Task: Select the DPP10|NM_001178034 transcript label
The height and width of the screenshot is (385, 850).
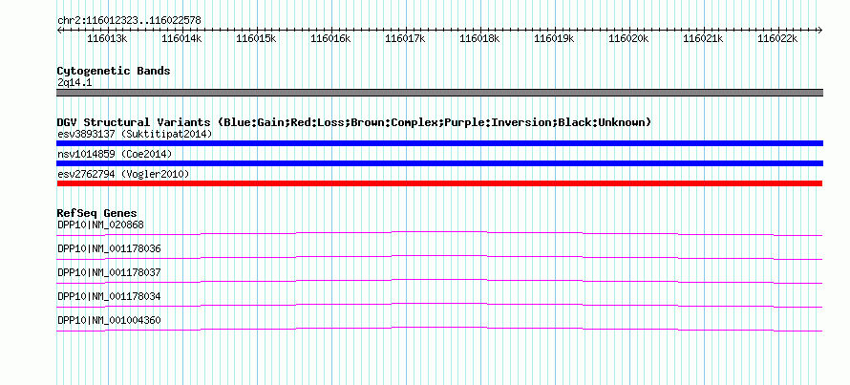Action: coord(109,296)
